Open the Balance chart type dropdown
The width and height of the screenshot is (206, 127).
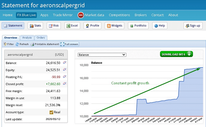pyautogui.click(x=102, y=55)
